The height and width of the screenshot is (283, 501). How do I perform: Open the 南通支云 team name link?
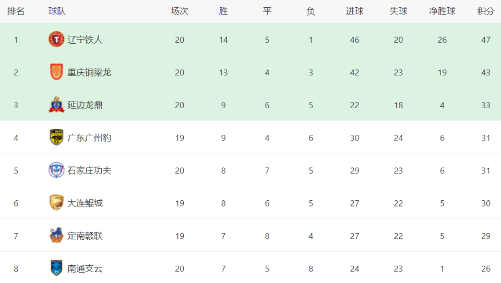coord(85,268)
